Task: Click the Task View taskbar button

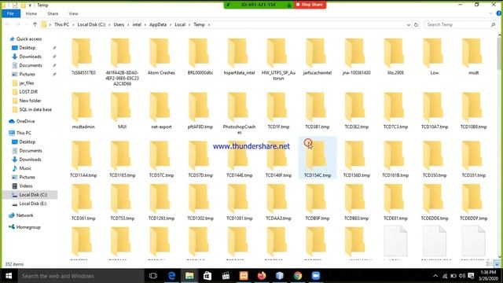Action: pos(153,276)
